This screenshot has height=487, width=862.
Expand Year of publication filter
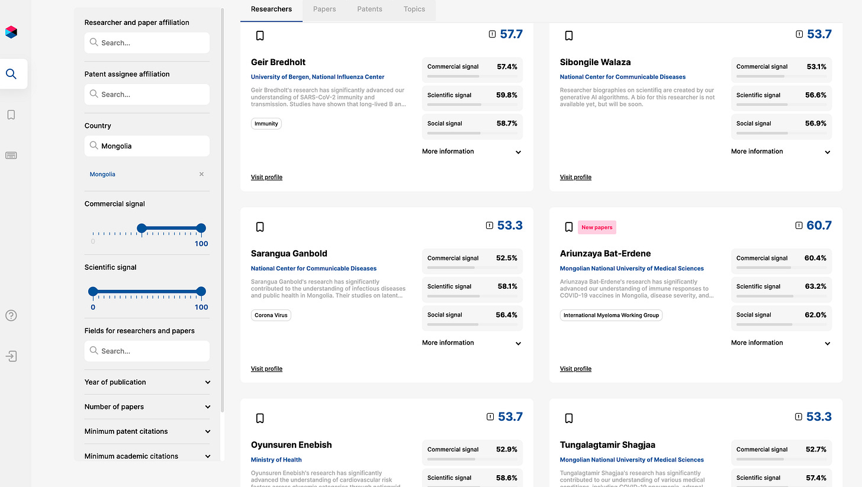tap(147, 382)
